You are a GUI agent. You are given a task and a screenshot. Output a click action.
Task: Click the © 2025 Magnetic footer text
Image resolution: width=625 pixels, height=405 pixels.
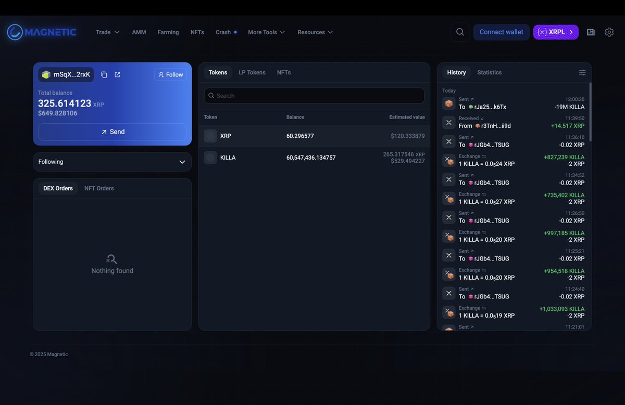click(x=48, y=355)
